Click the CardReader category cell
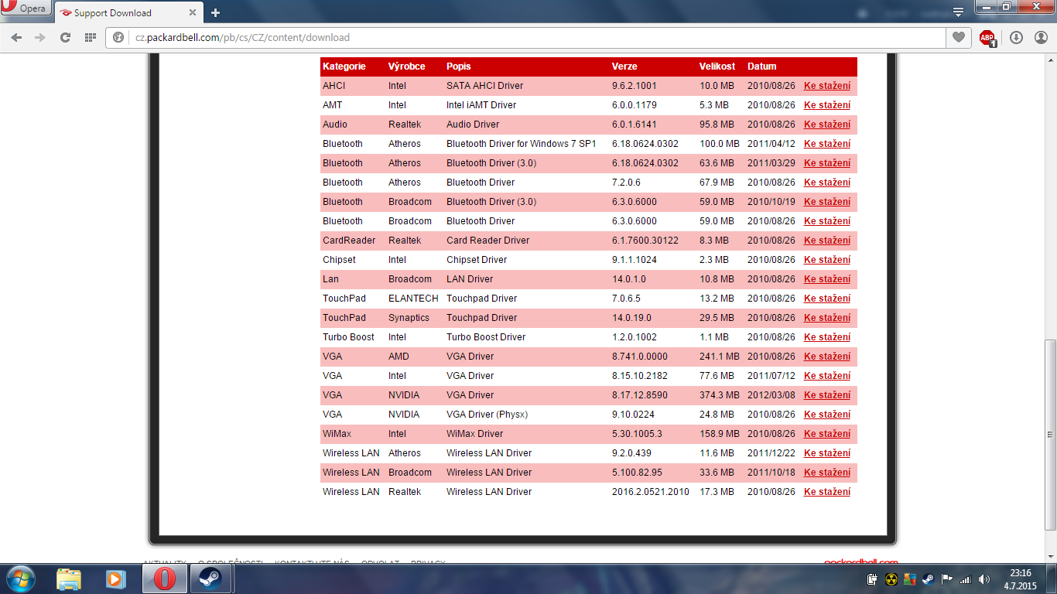 (x=349, y=241)
